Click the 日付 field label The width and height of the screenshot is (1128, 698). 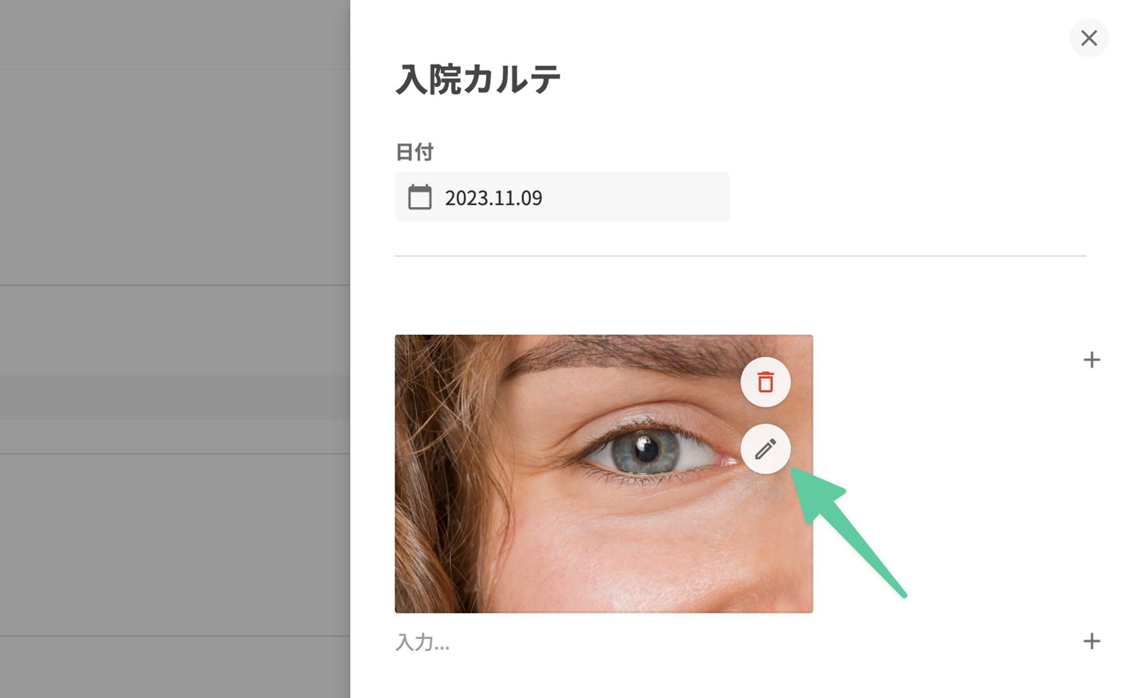(415, 152)
